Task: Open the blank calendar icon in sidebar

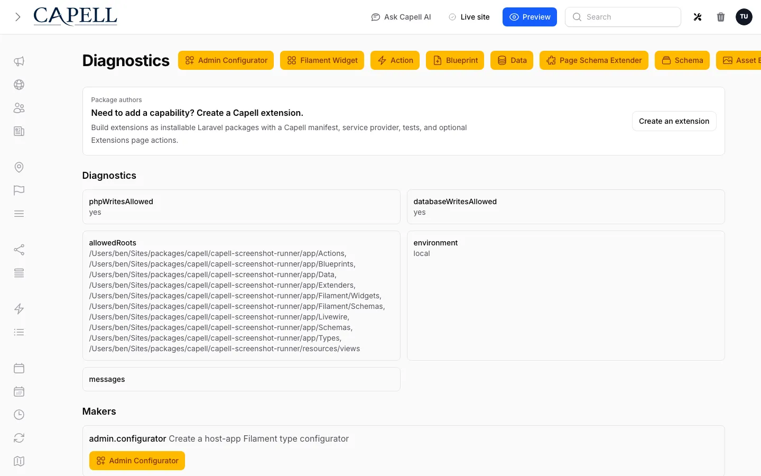Action: [x=19, y=368]
